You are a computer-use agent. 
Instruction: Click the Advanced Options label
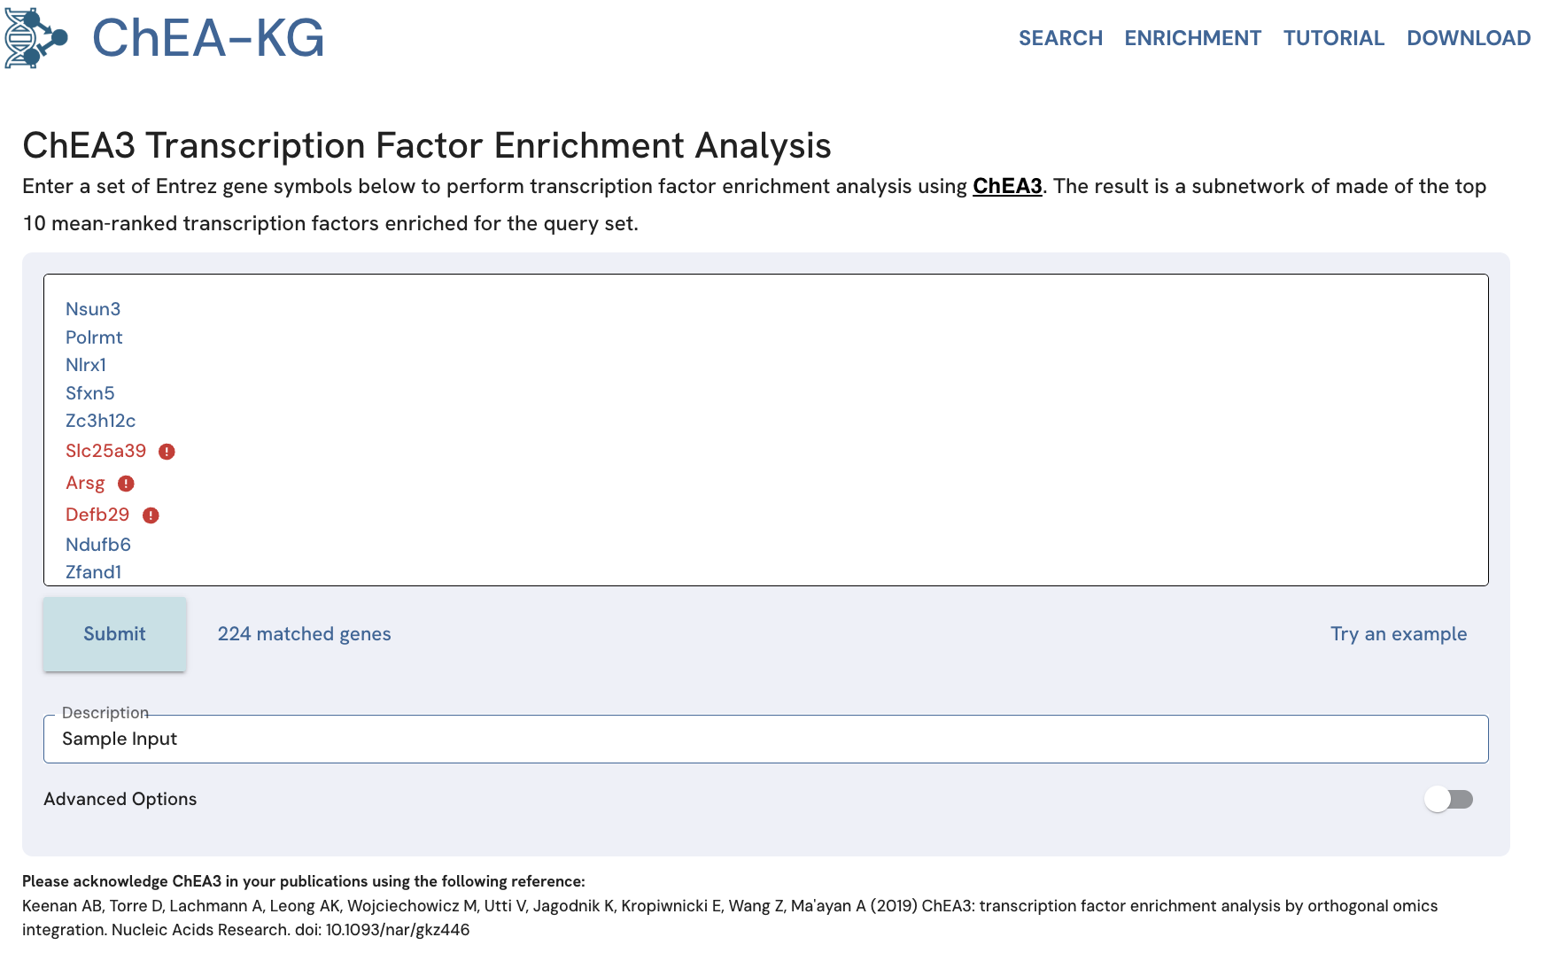tap(120, 799)
